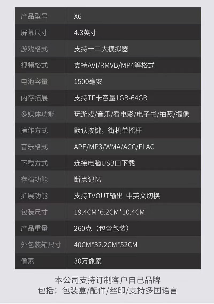Click the 断点记忆 save function value
This screenshot has width=214, height=304.
(x=87, y=179)
